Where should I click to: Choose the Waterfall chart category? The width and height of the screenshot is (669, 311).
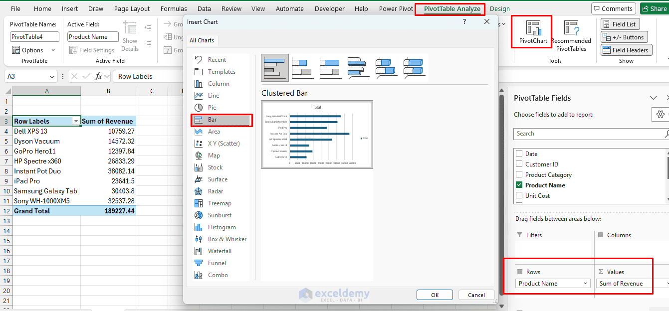[220, 251]
